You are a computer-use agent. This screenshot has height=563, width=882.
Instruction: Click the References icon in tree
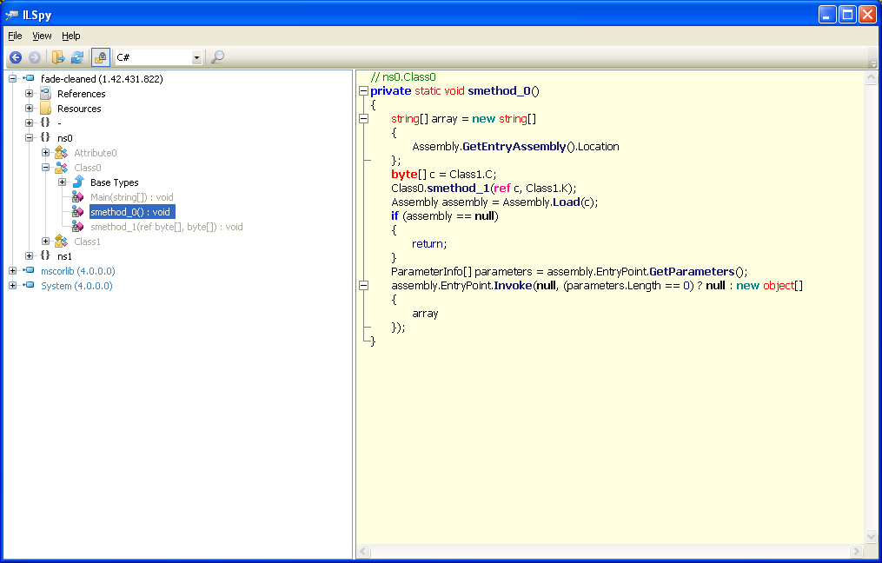point(45,93)
